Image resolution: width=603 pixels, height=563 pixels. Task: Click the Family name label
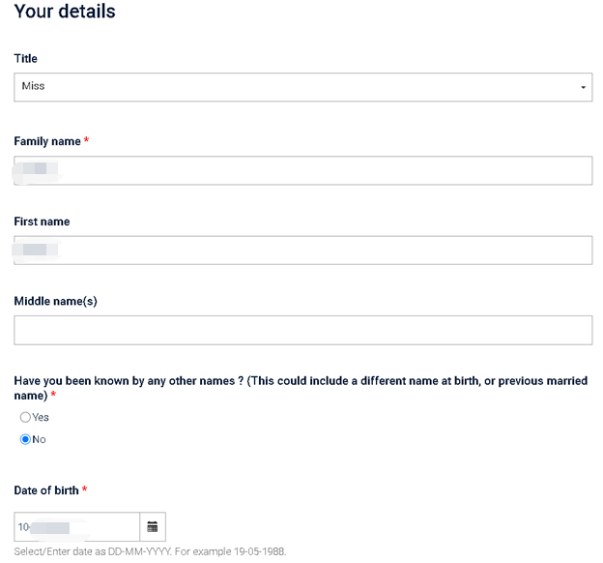[47, 141]
